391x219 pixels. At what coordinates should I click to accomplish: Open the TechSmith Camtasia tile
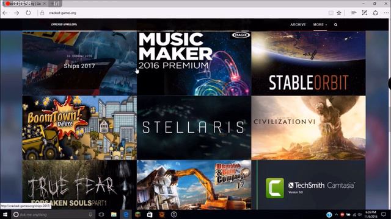coord(309,184)
